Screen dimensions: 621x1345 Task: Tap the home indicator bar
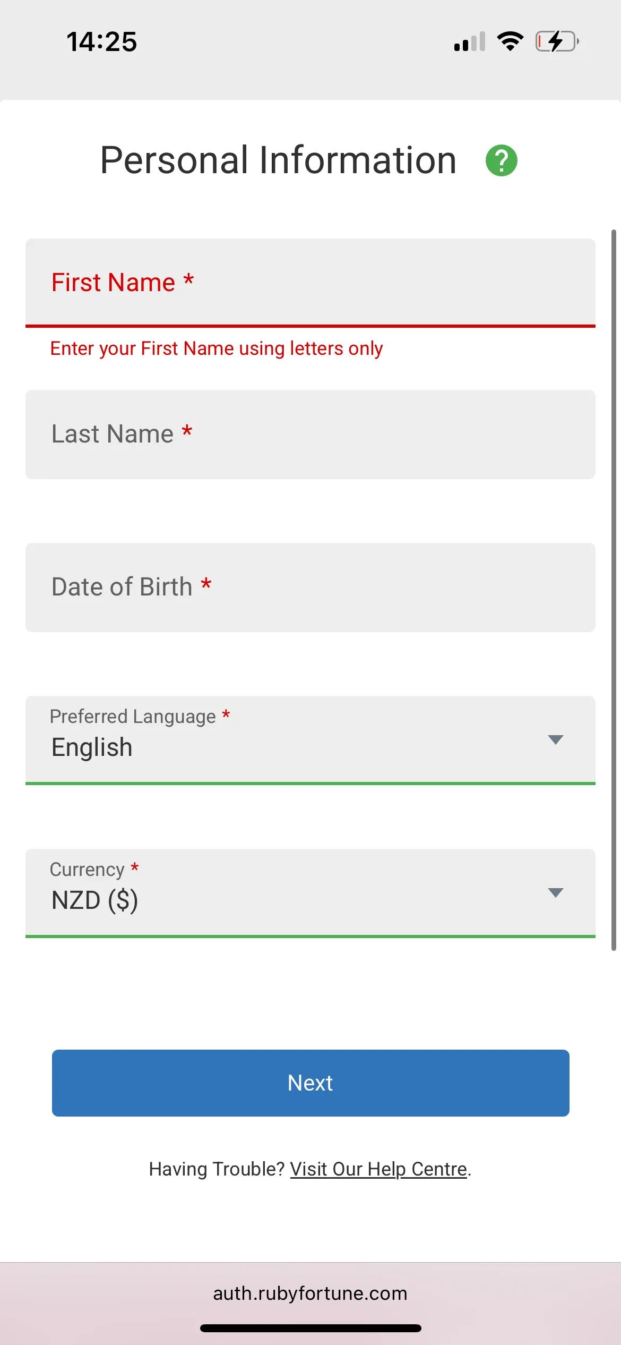(310, 1328)
